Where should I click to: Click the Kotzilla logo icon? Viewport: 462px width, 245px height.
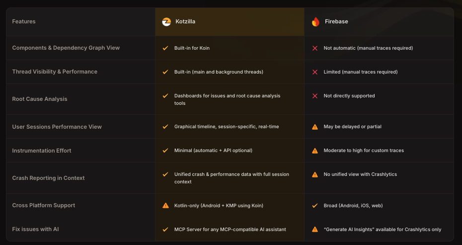(x=166, y=22)
